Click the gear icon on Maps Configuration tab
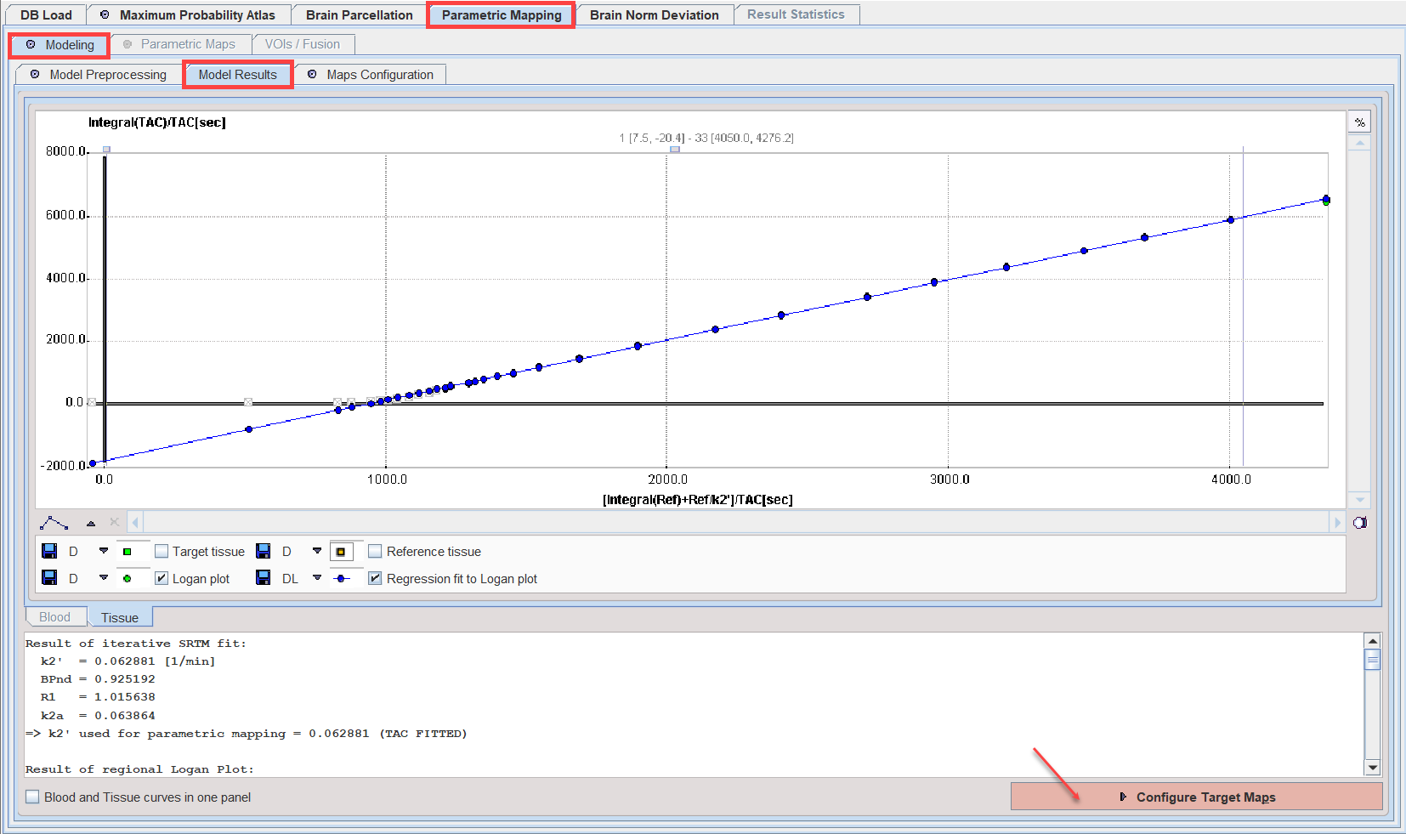Viewport: 1406px width, 834px height. click(x=312, y=74)
